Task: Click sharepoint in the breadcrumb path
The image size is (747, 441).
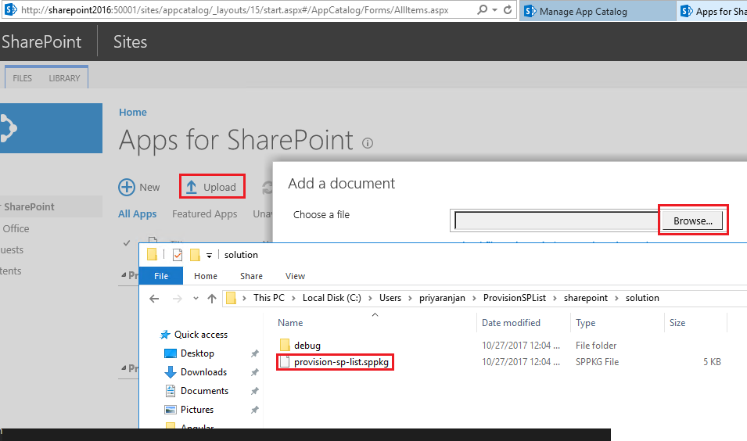Action: point(586,298)
